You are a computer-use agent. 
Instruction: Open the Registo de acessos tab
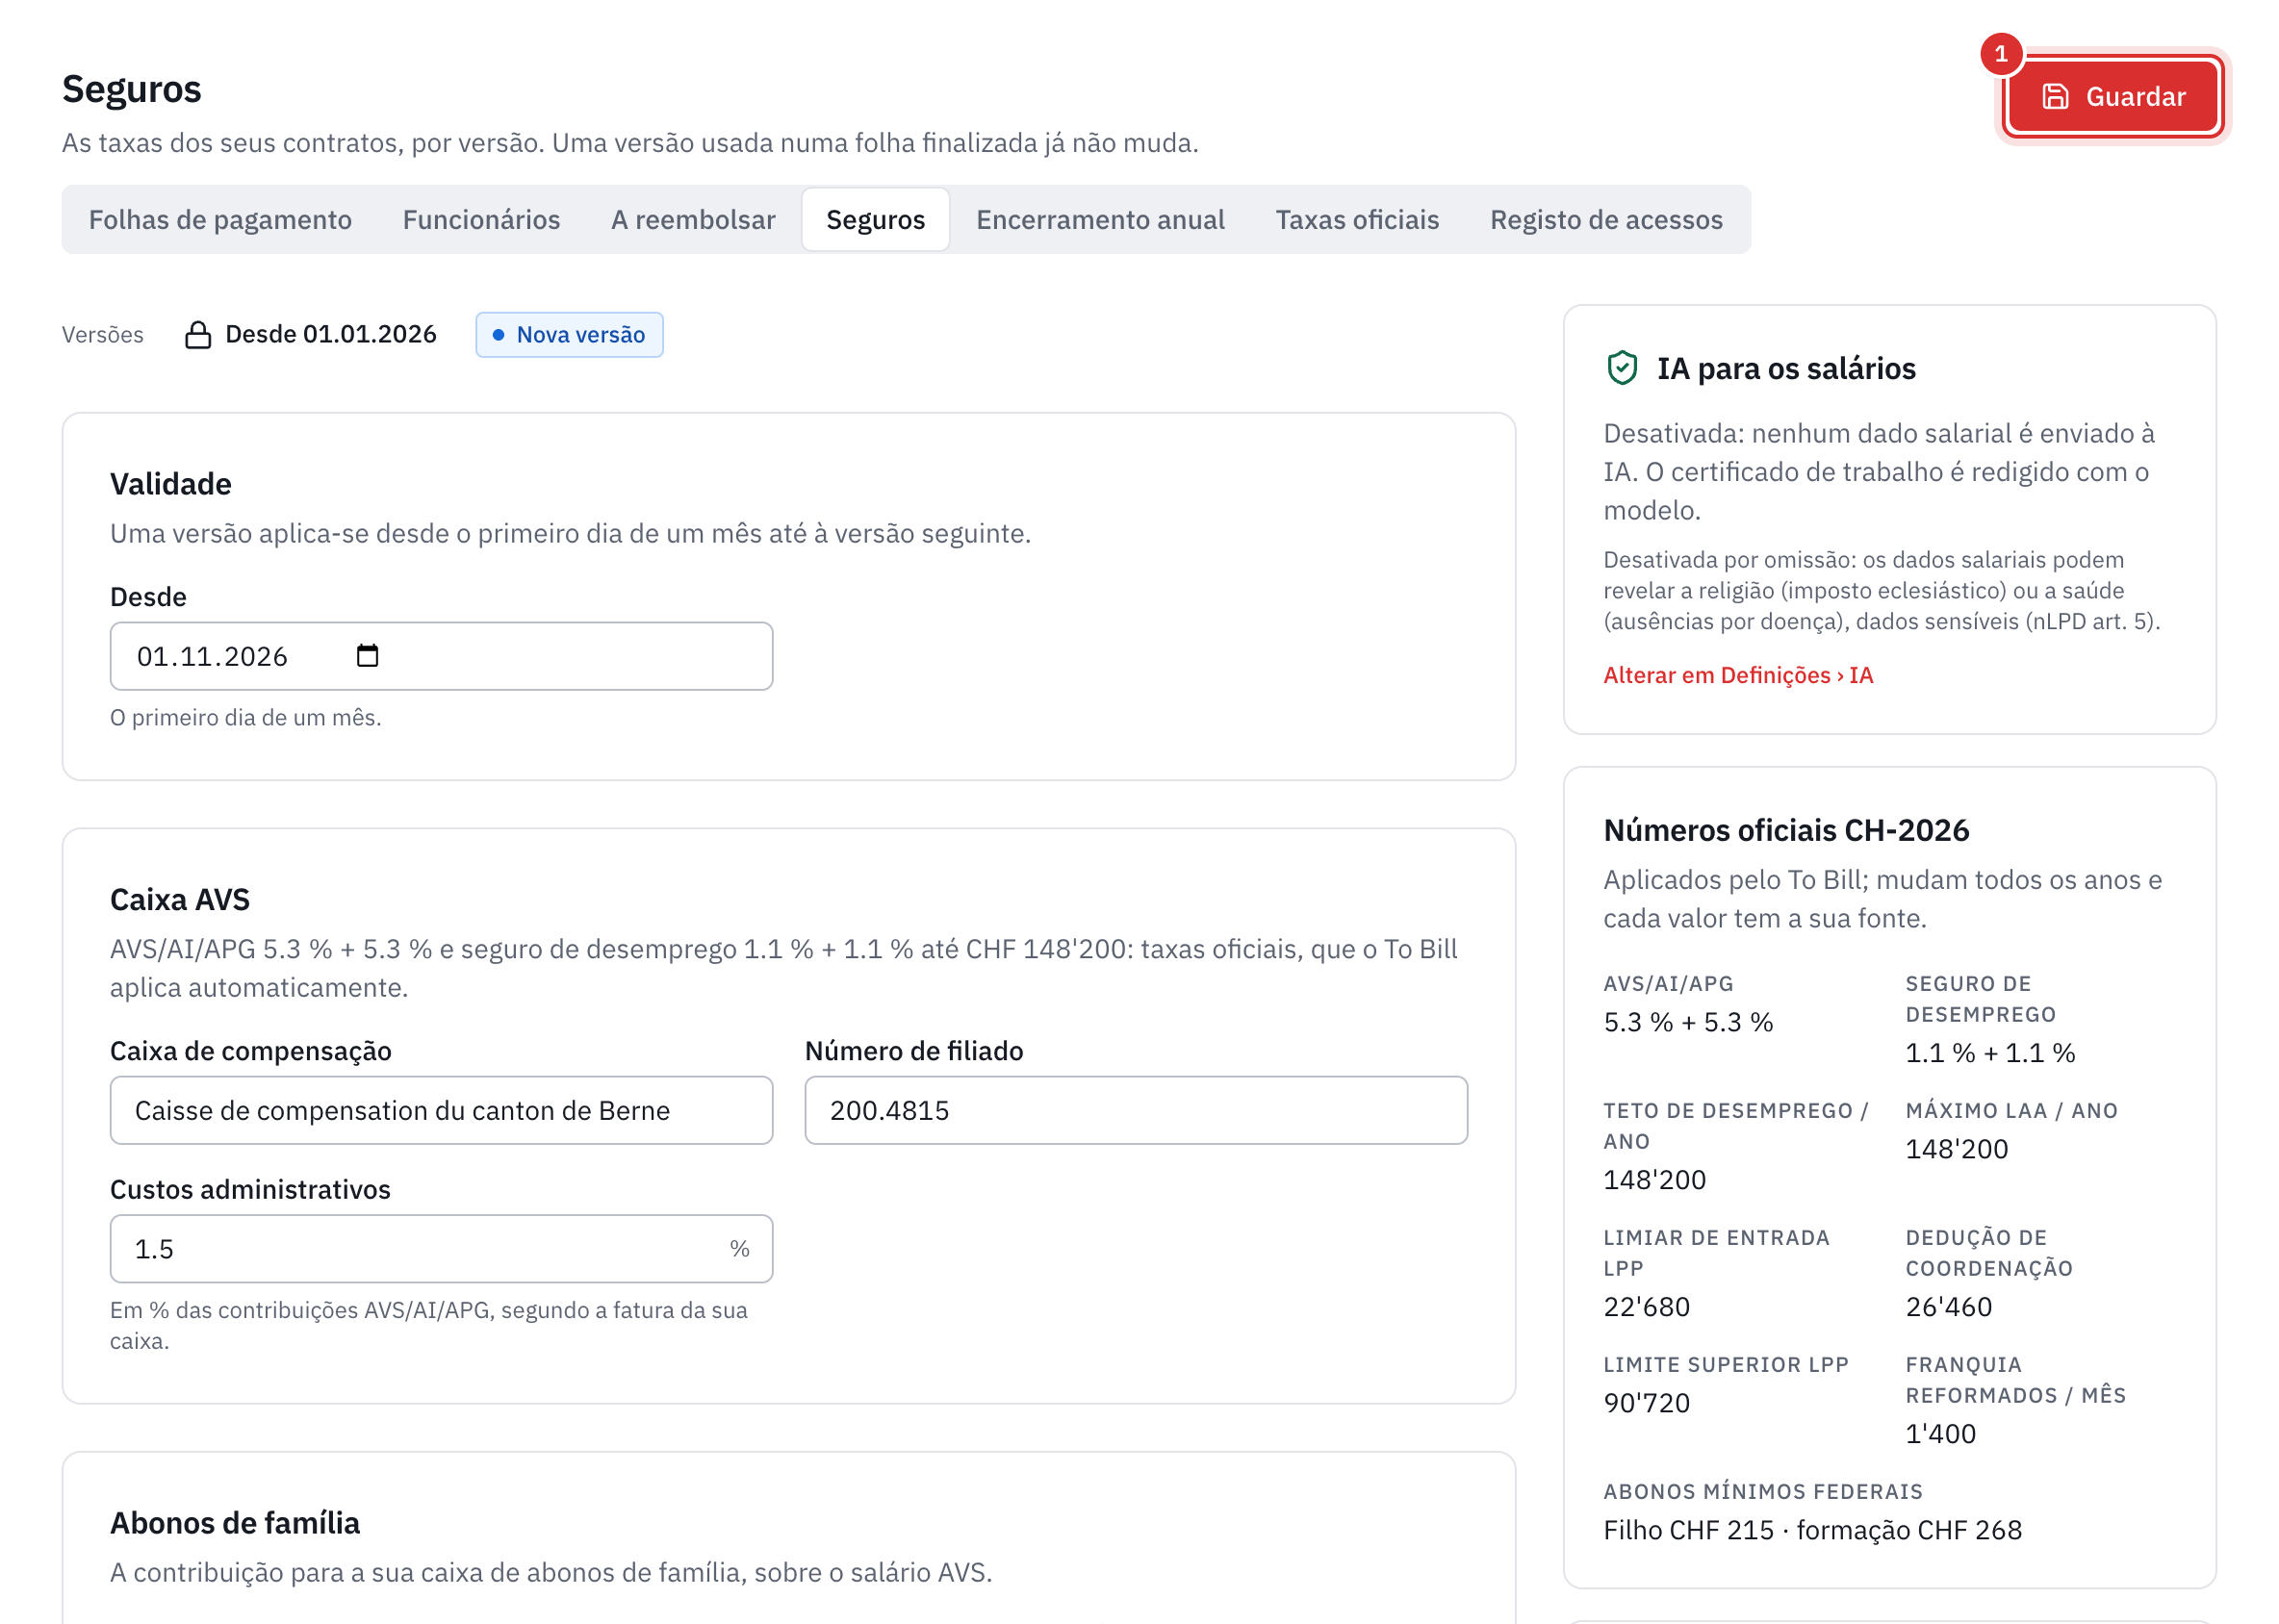click(x=1605, y=219)
